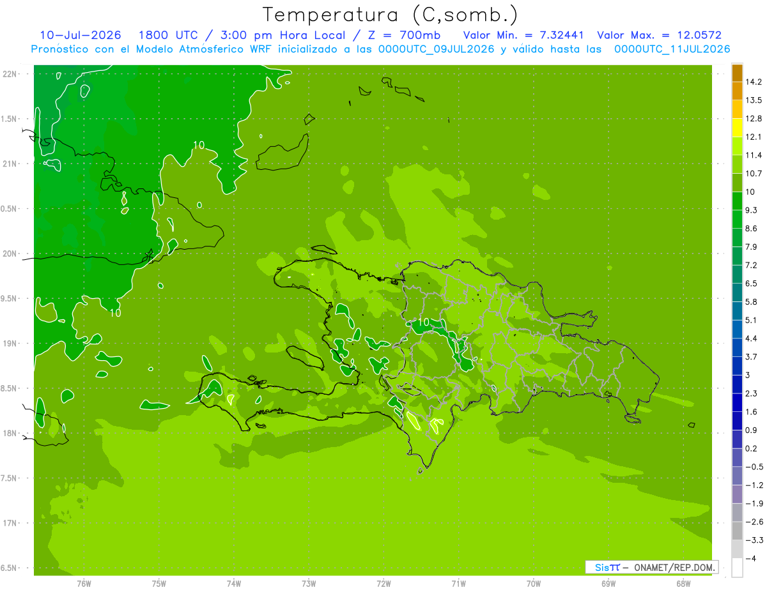Click the "76W" longitude label

[x=84, y=584]
